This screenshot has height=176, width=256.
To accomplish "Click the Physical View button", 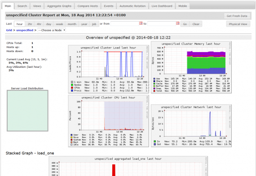I will coord(238,24).
